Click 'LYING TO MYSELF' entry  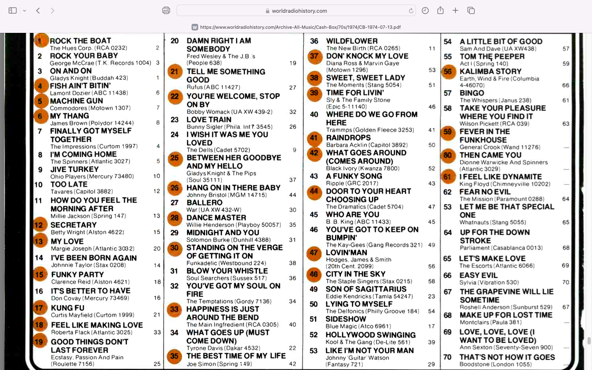point(359,304)
